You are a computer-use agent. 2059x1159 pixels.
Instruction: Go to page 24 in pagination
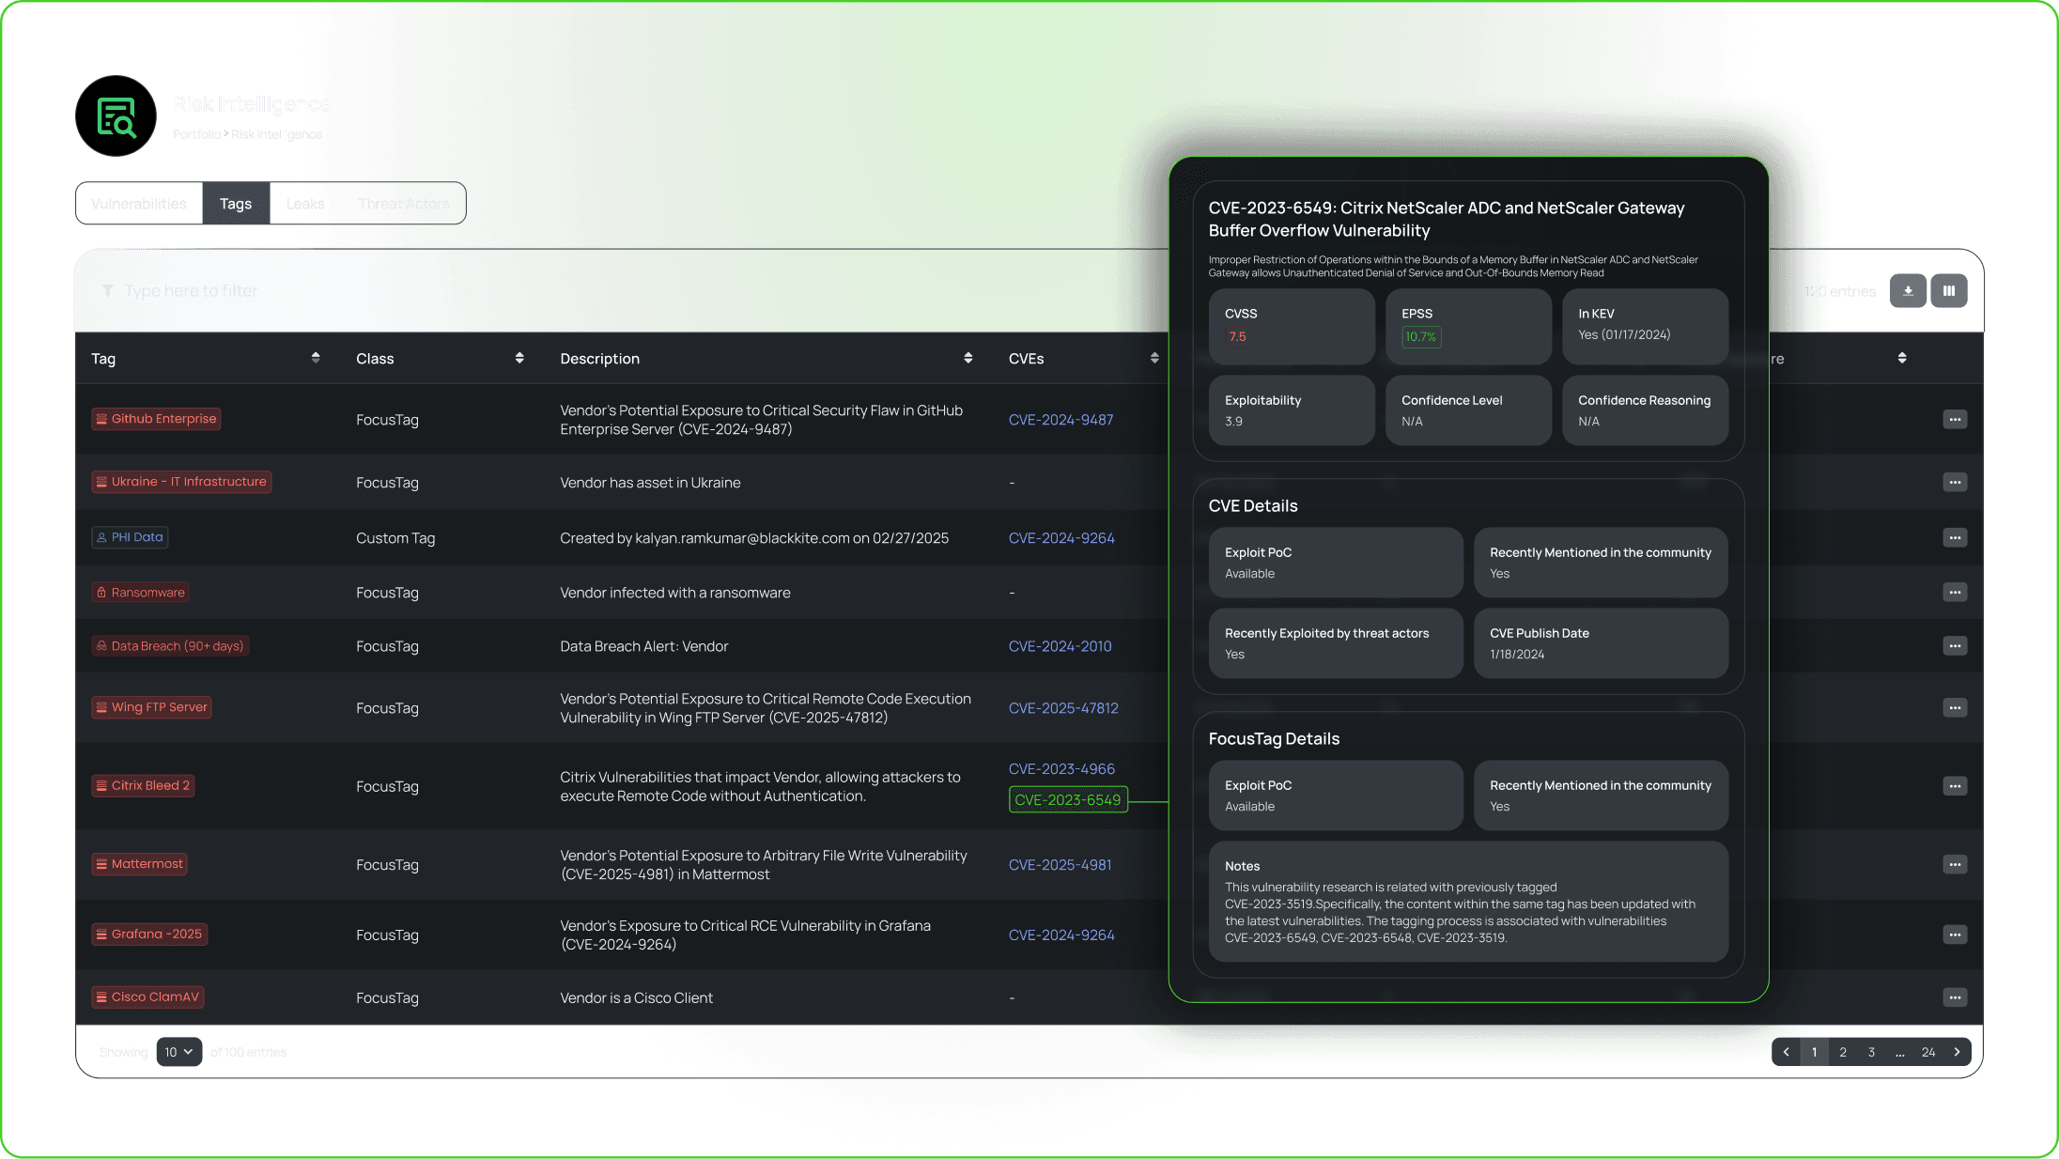(x=1927, y=1052)
